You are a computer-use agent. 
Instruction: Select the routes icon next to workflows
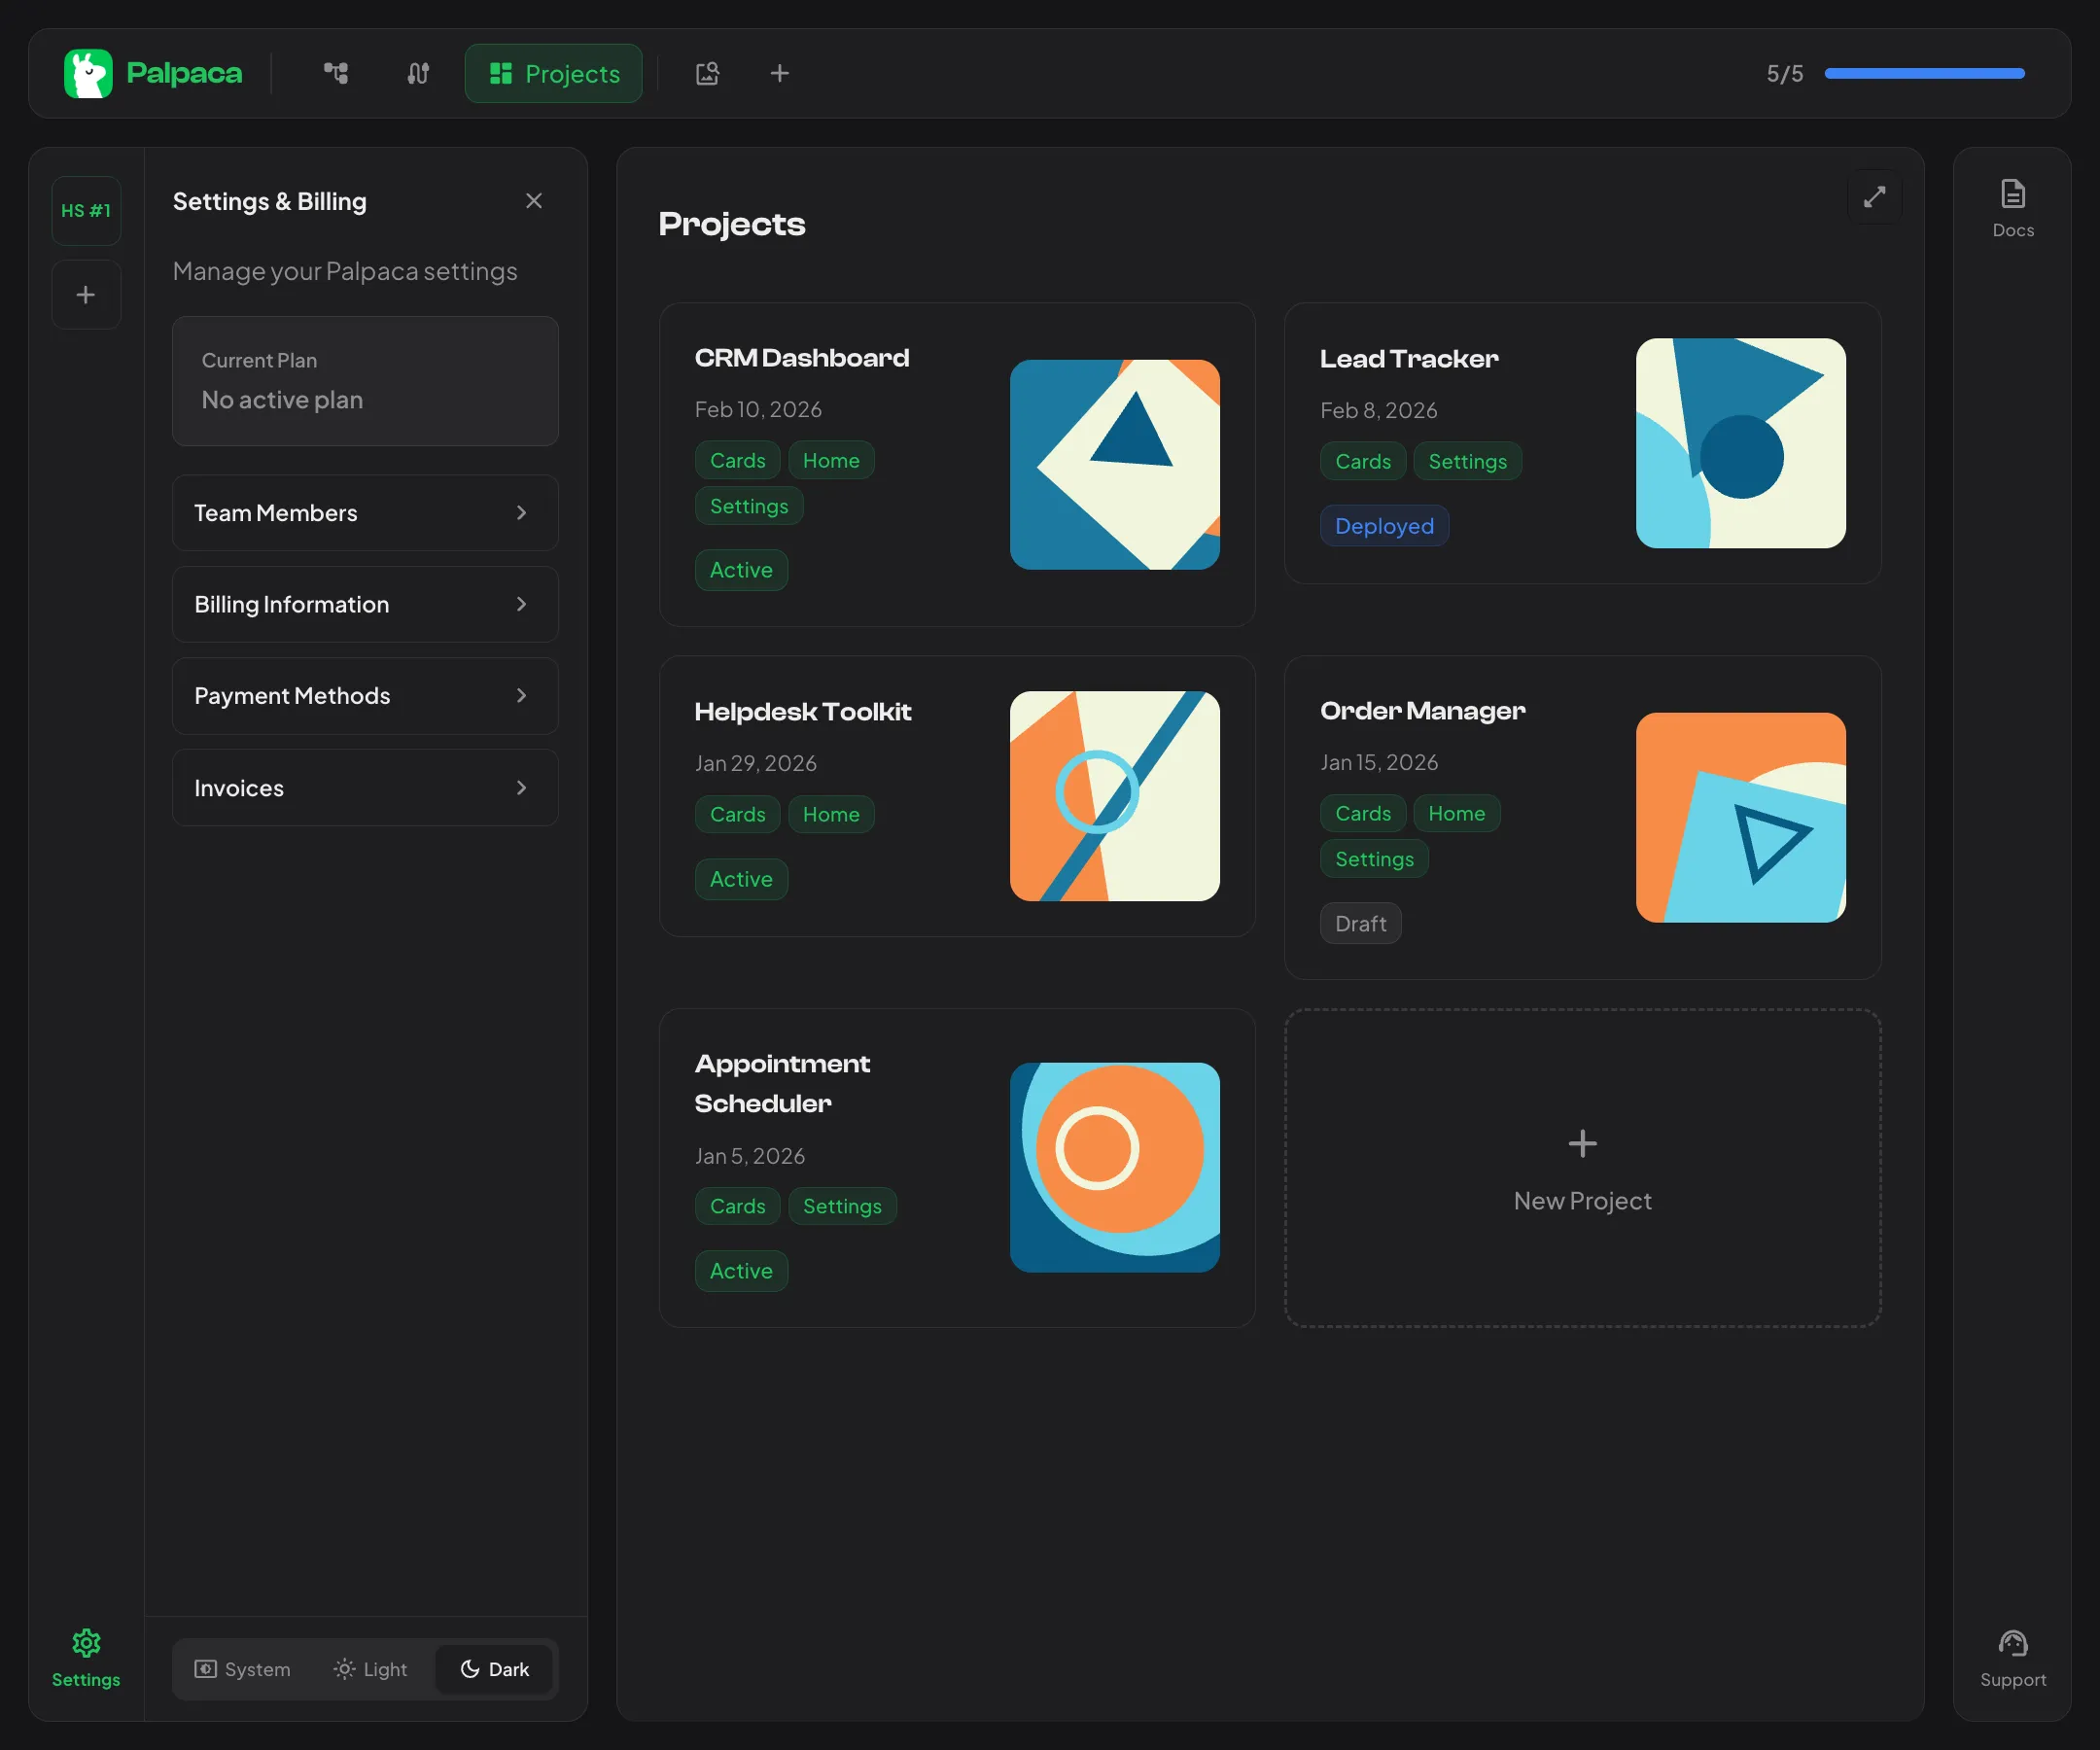tap(417, 73)
